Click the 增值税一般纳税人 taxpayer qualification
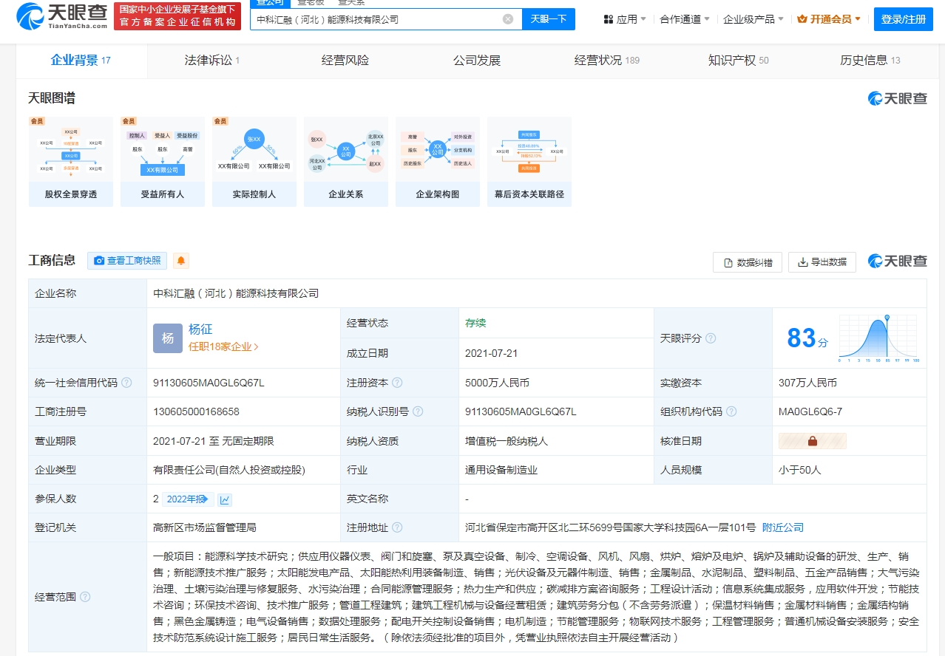 tap(507, 441)
